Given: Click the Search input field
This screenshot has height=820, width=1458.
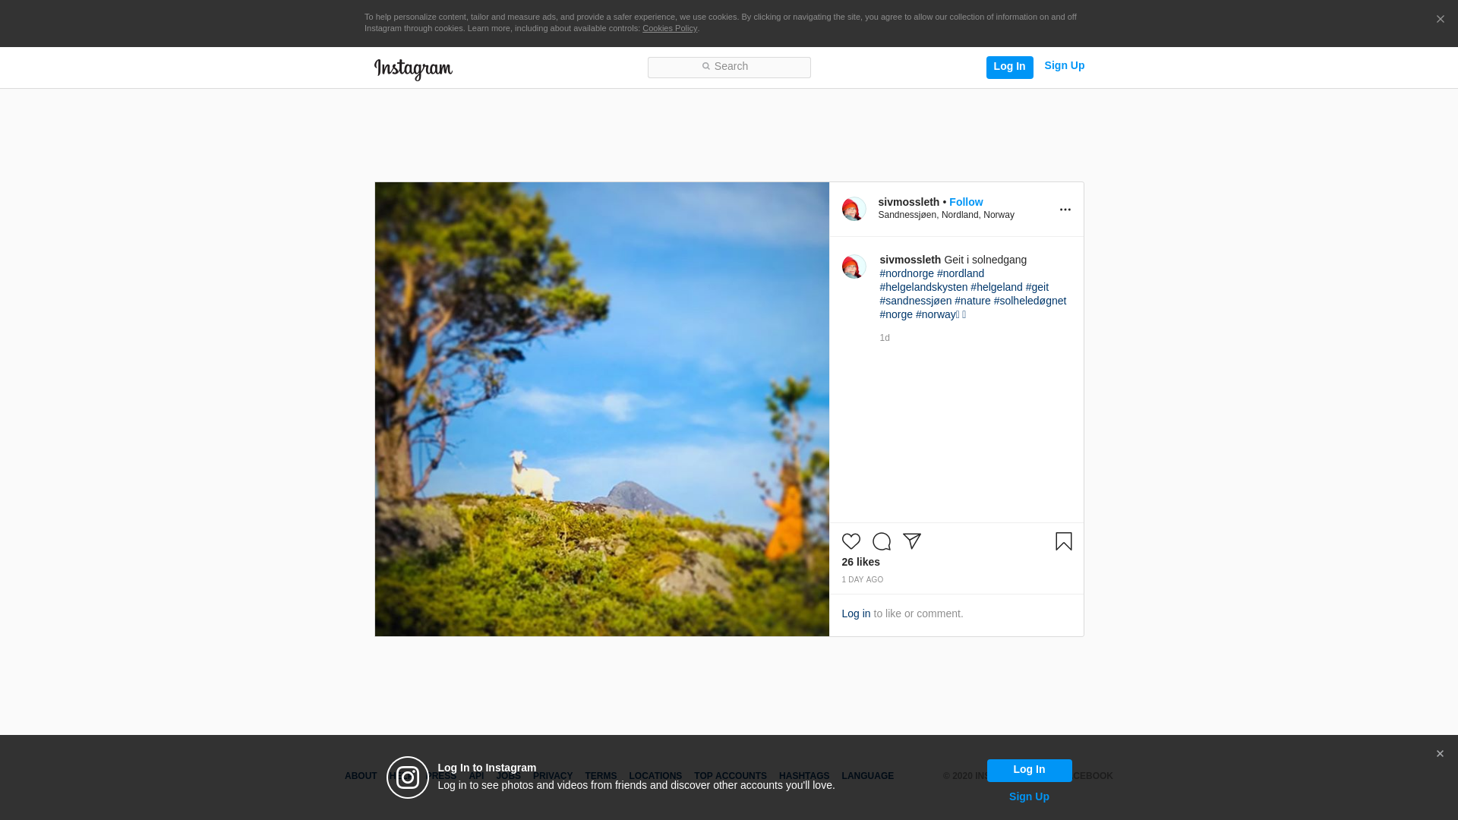Looking at the screenshot, I should click(729, 67).
